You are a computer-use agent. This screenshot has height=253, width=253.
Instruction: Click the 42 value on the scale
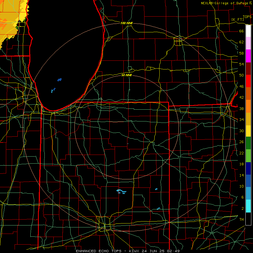(x=241, y=98)
